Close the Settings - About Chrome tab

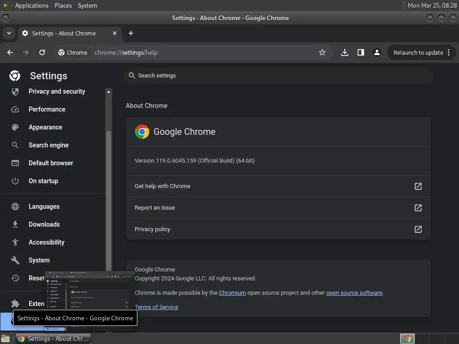pyautogui.click(x=115, y=33)
